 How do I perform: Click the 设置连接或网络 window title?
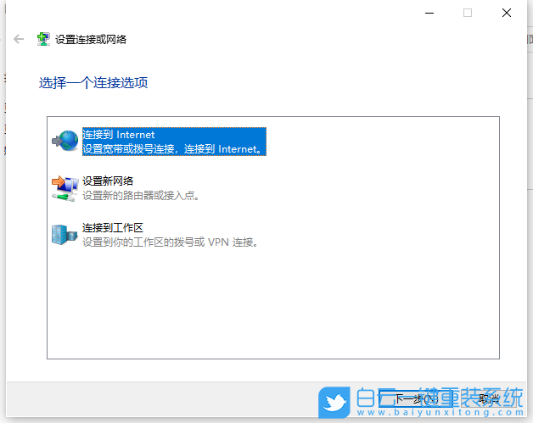click(x=91, y=39)
